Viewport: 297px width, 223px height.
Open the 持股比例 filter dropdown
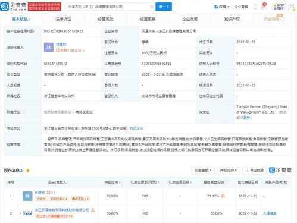(229, 171)
